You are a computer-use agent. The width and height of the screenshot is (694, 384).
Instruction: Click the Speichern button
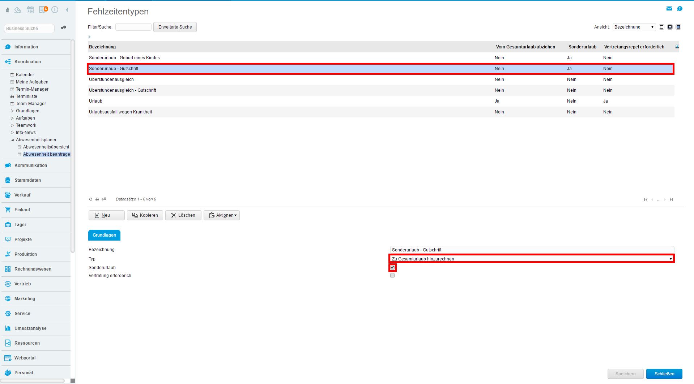pyautogui.click(x=626, y=374)
